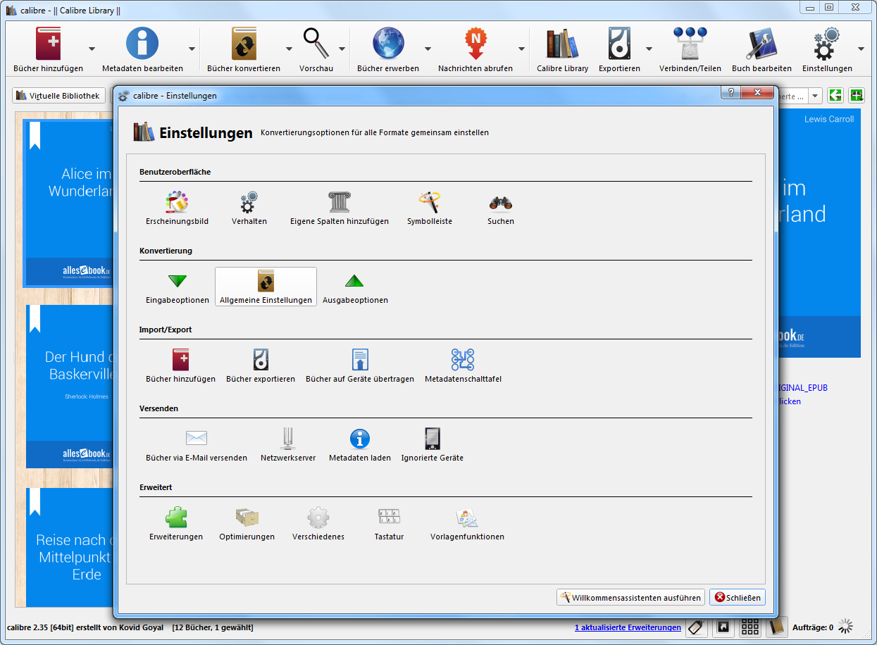The width and height of the screenshot is (877, 645).
Task: Open Tastatur shortcut settings
Action: tap(389, 524)
